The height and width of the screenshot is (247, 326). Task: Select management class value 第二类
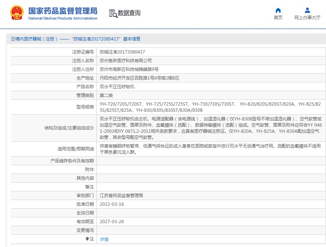(106, 95)
